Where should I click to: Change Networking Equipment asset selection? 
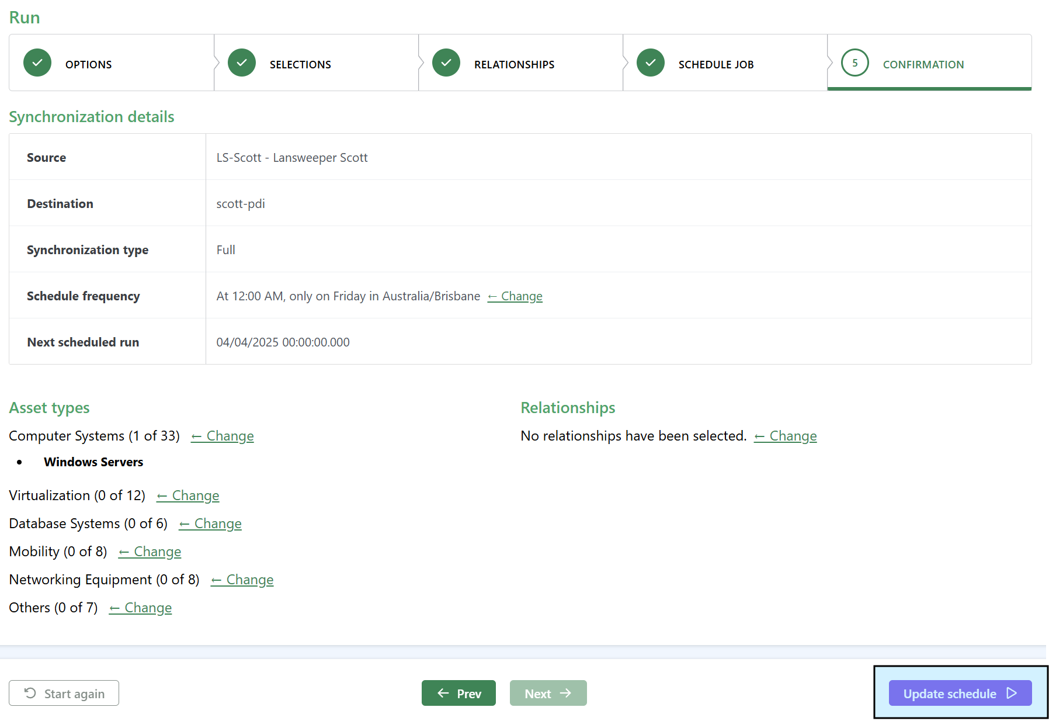pyautogui.click(x=242, y=580)
